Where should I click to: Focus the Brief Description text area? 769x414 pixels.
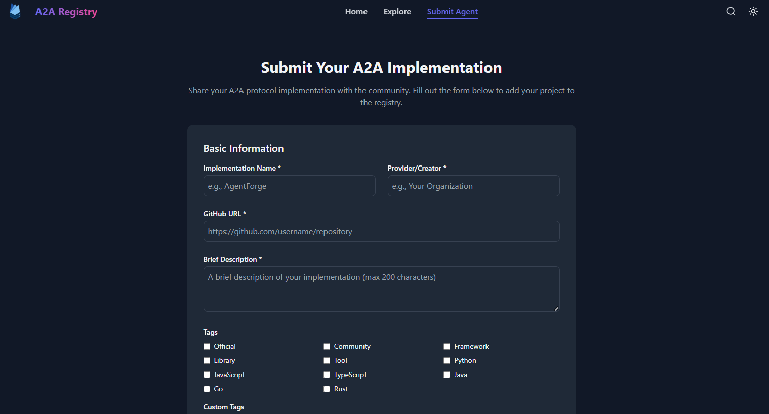coord(381,288)
